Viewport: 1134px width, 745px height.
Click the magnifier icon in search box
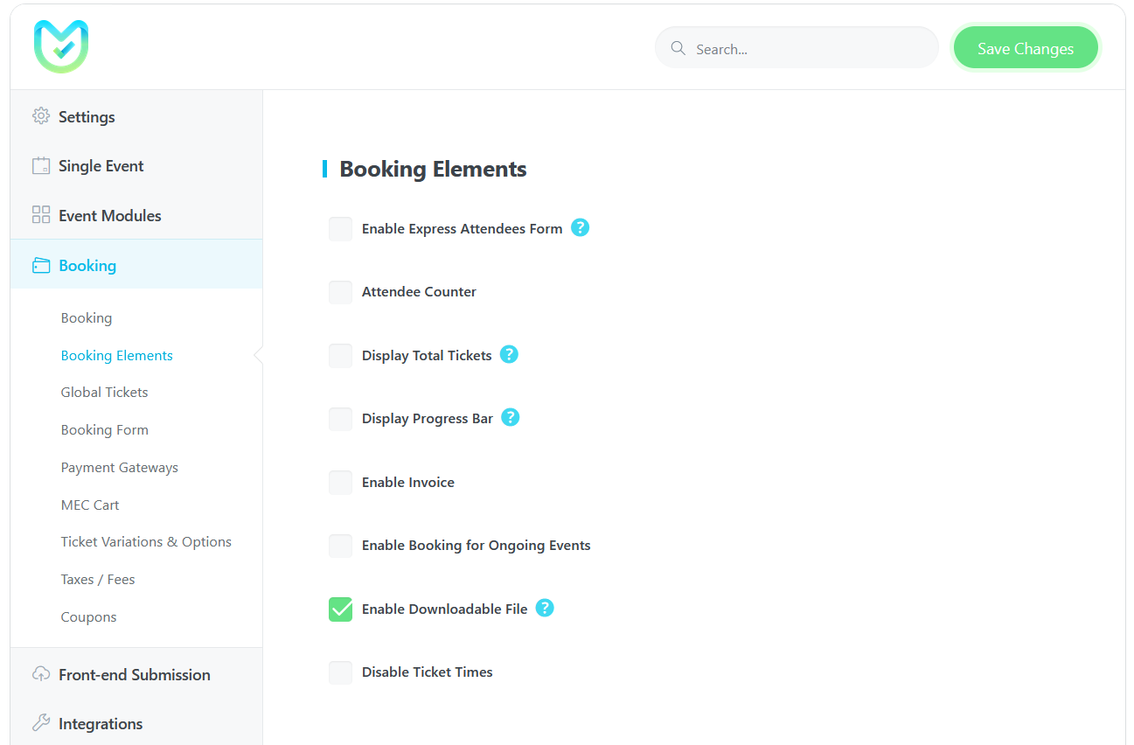678,48
